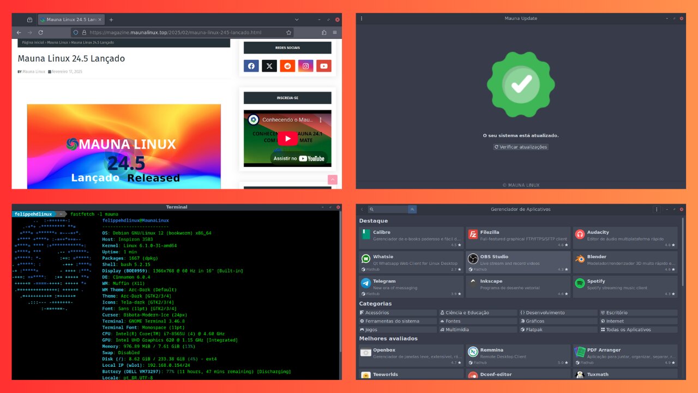This screenshot has width=698, height=393.
Task: Open the OBS Studio app card
Action: (518, 263)
